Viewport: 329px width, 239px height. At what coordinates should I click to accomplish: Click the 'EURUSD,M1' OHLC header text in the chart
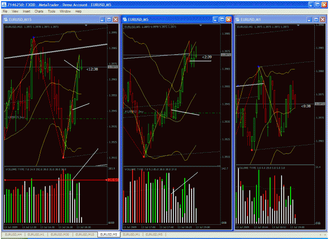click(x=263, y=27)
